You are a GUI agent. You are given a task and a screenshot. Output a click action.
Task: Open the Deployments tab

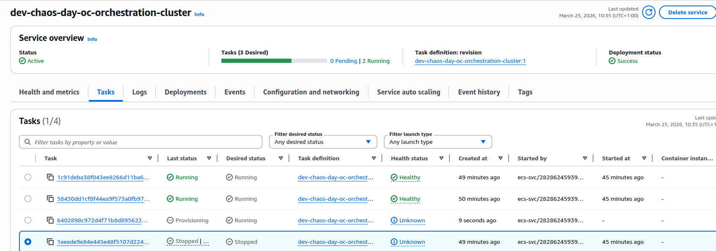point(185,92)
